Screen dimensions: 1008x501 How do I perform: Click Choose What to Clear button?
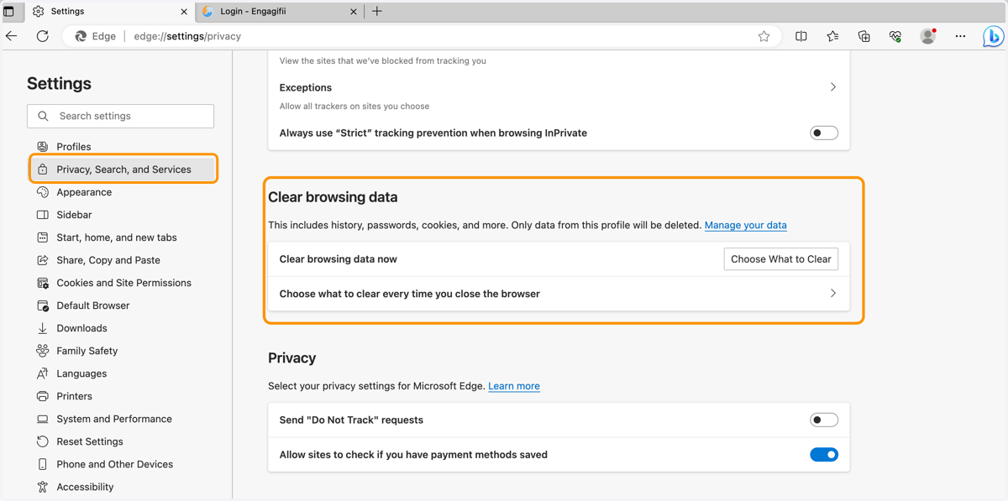pyautogui.click(x=780, y=259)
